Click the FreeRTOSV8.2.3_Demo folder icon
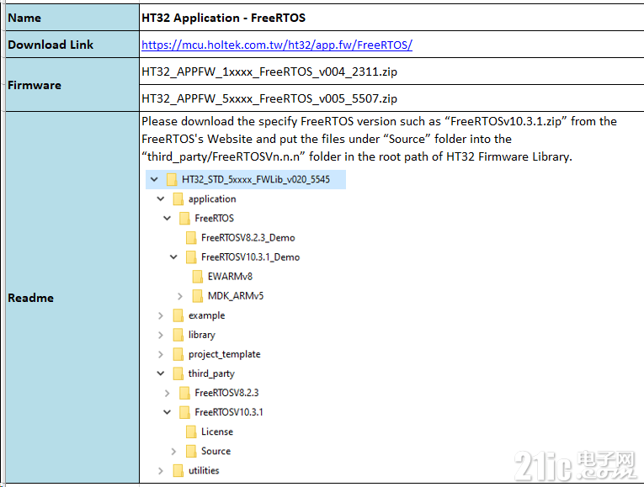This screenshot has width=644, height=487. 191,237
